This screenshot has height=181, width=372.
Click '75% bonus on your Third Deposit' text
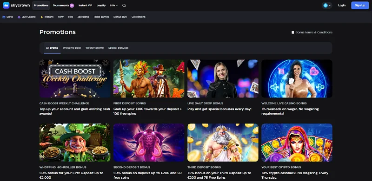pos(219,175)
